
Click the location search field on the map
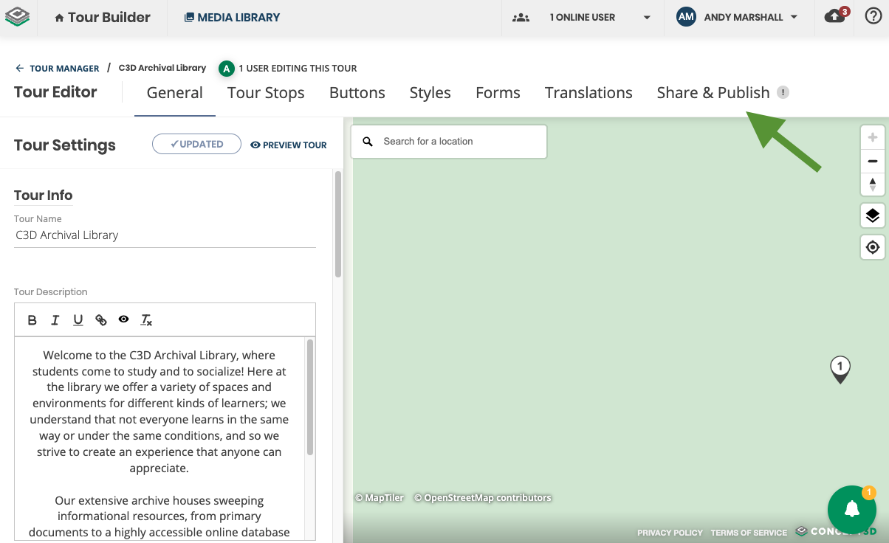pos(449,141)
